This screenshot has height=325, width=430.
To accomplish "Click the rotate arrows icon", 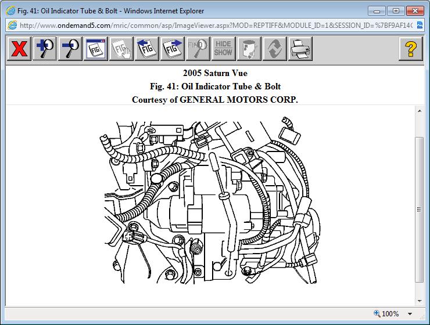I will click(x=274, y=49).
